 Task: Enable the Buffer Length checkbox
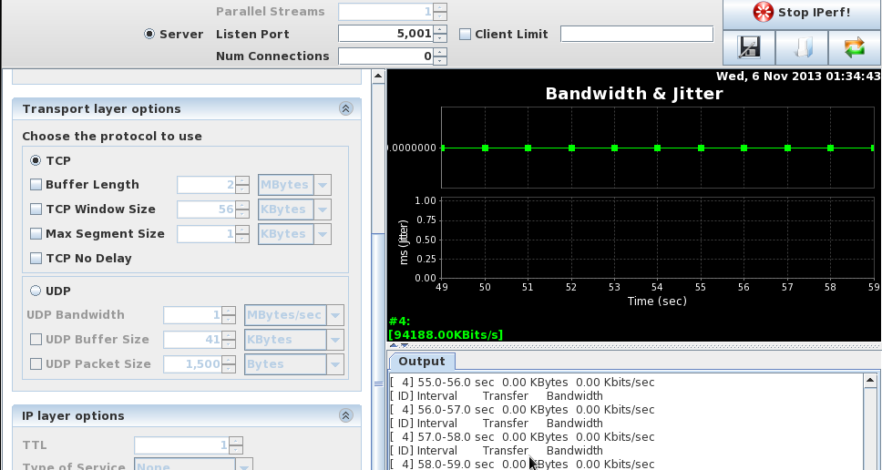(x=36, y=184)
